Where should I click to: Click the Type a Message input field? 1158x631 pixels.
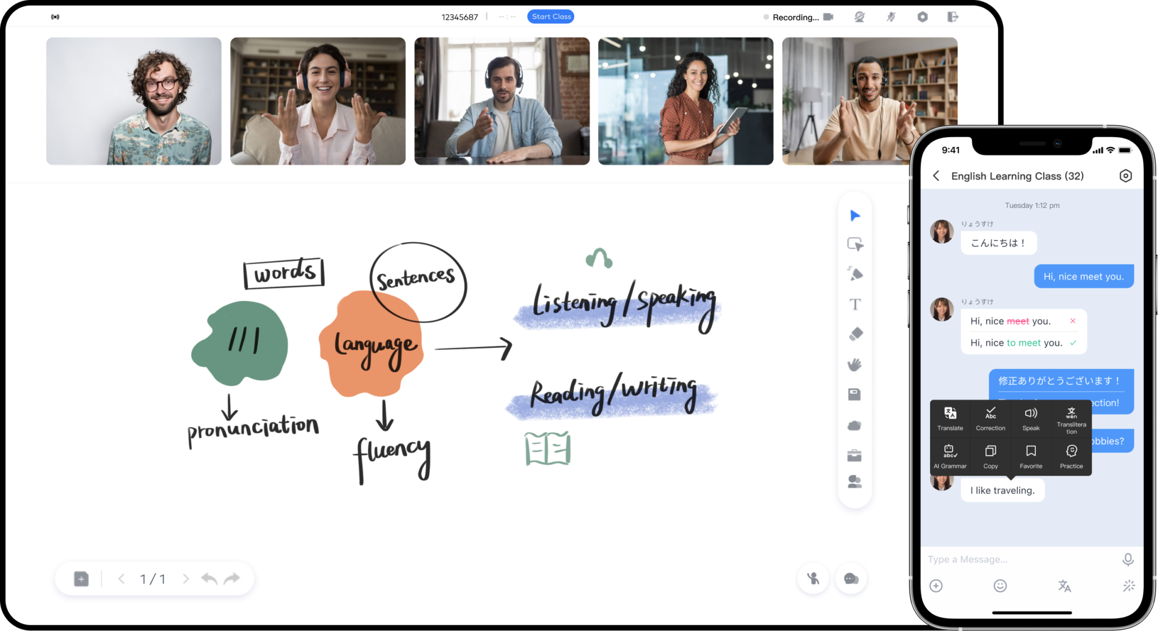tap(995, 559)
